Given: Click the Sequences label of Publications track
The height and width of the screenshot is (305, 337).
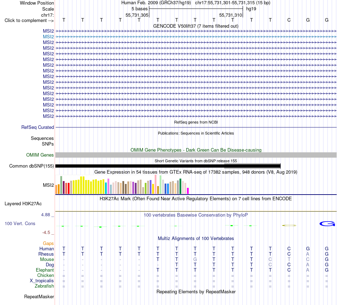Looking at the screenshot, I should pos(42,138).
